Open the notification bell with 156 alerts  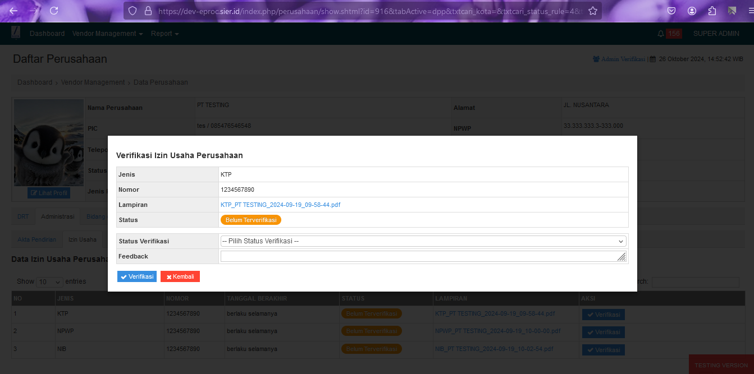click(x=660, y=34)
